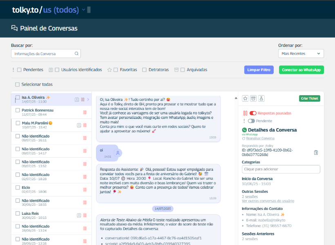The image size is (335, 245).
Task: Open Não Identificado 09/07/25 - 14:17 conversation
Action: [x=51, y=151]
